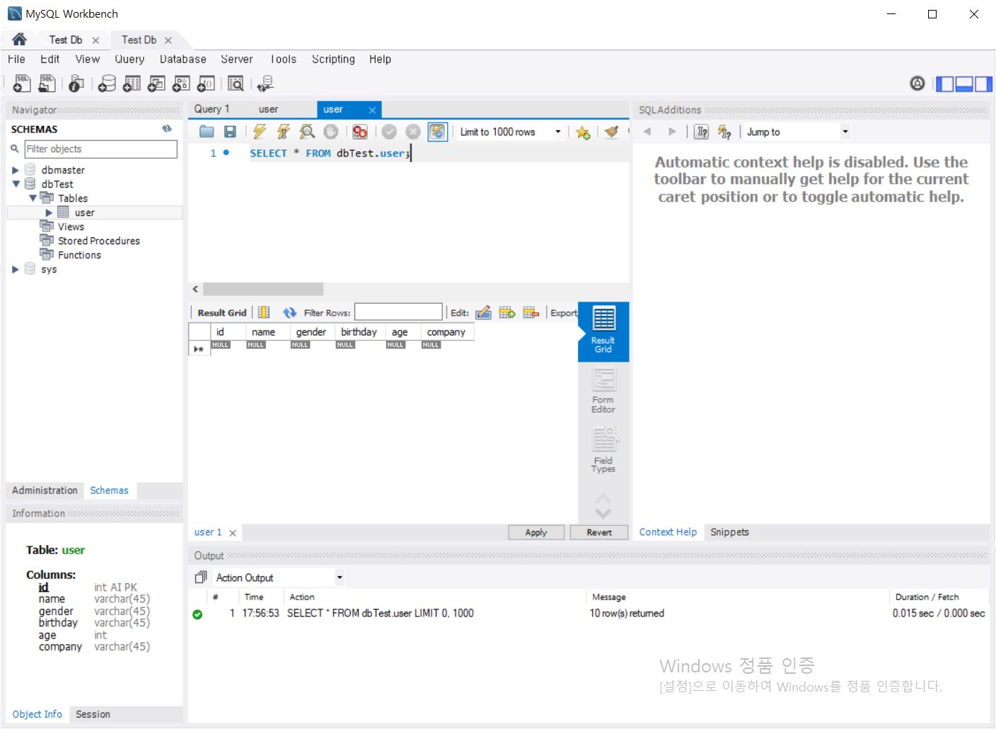
Task: Refresh result grid data icon
Action: [x=289, y=312]
